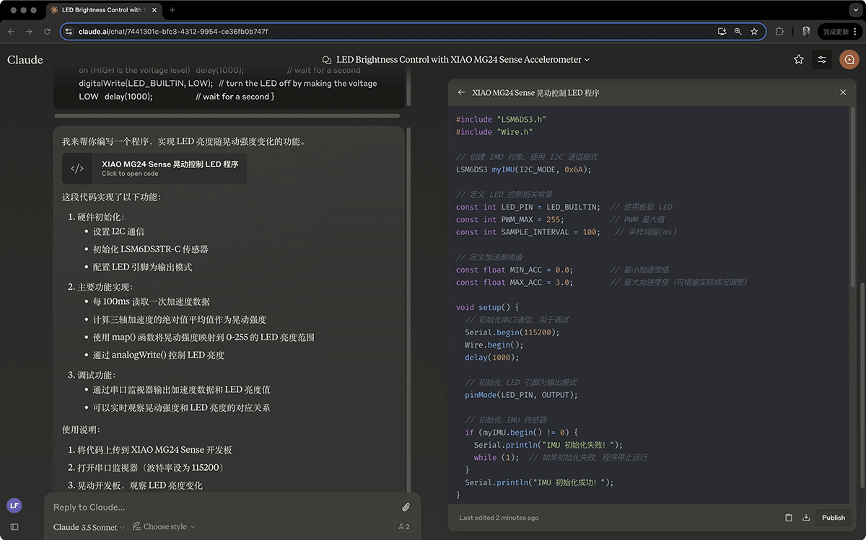This screenshot has width=866, height=540.
Task: Open the browser extensions puzzle icon
Action: [779, 32]
